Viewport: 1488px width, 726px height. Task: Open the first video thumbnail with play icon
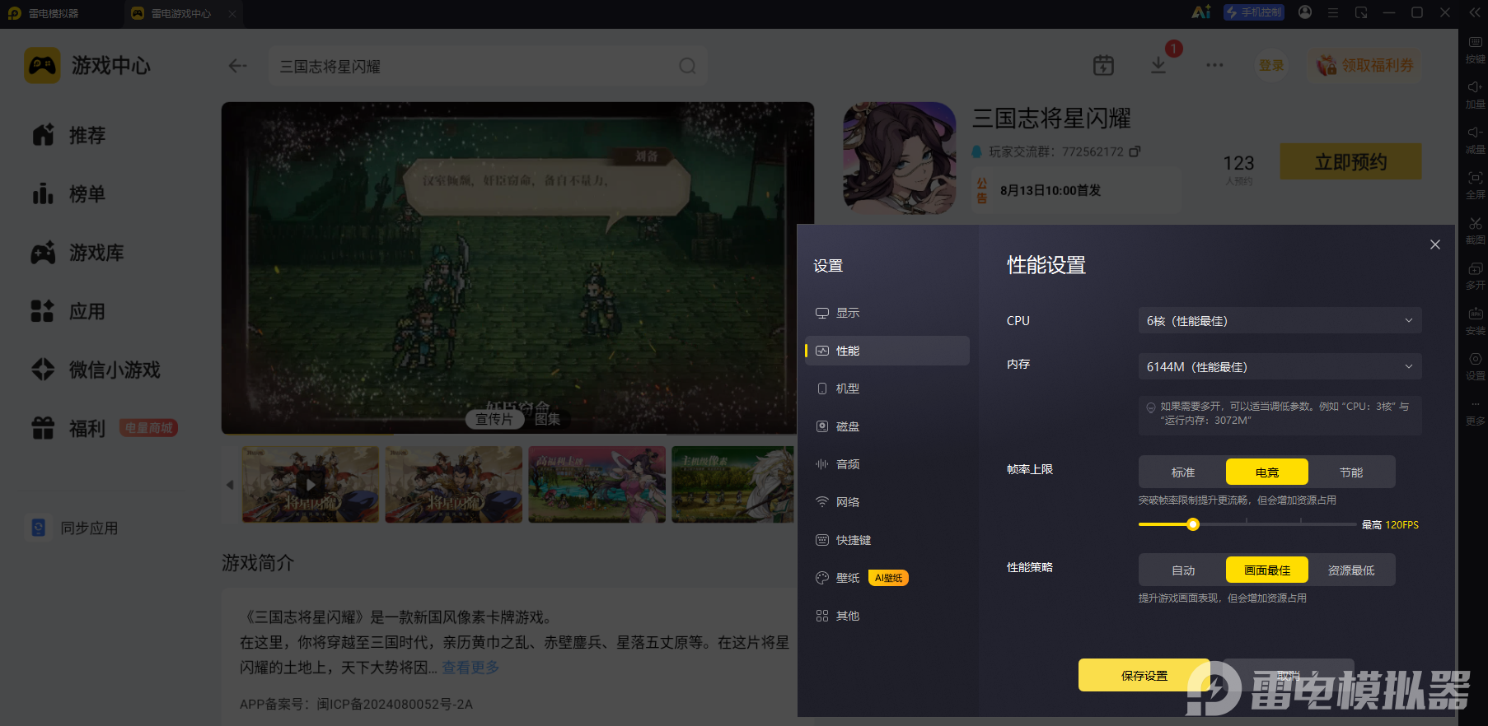pos(310,484)
